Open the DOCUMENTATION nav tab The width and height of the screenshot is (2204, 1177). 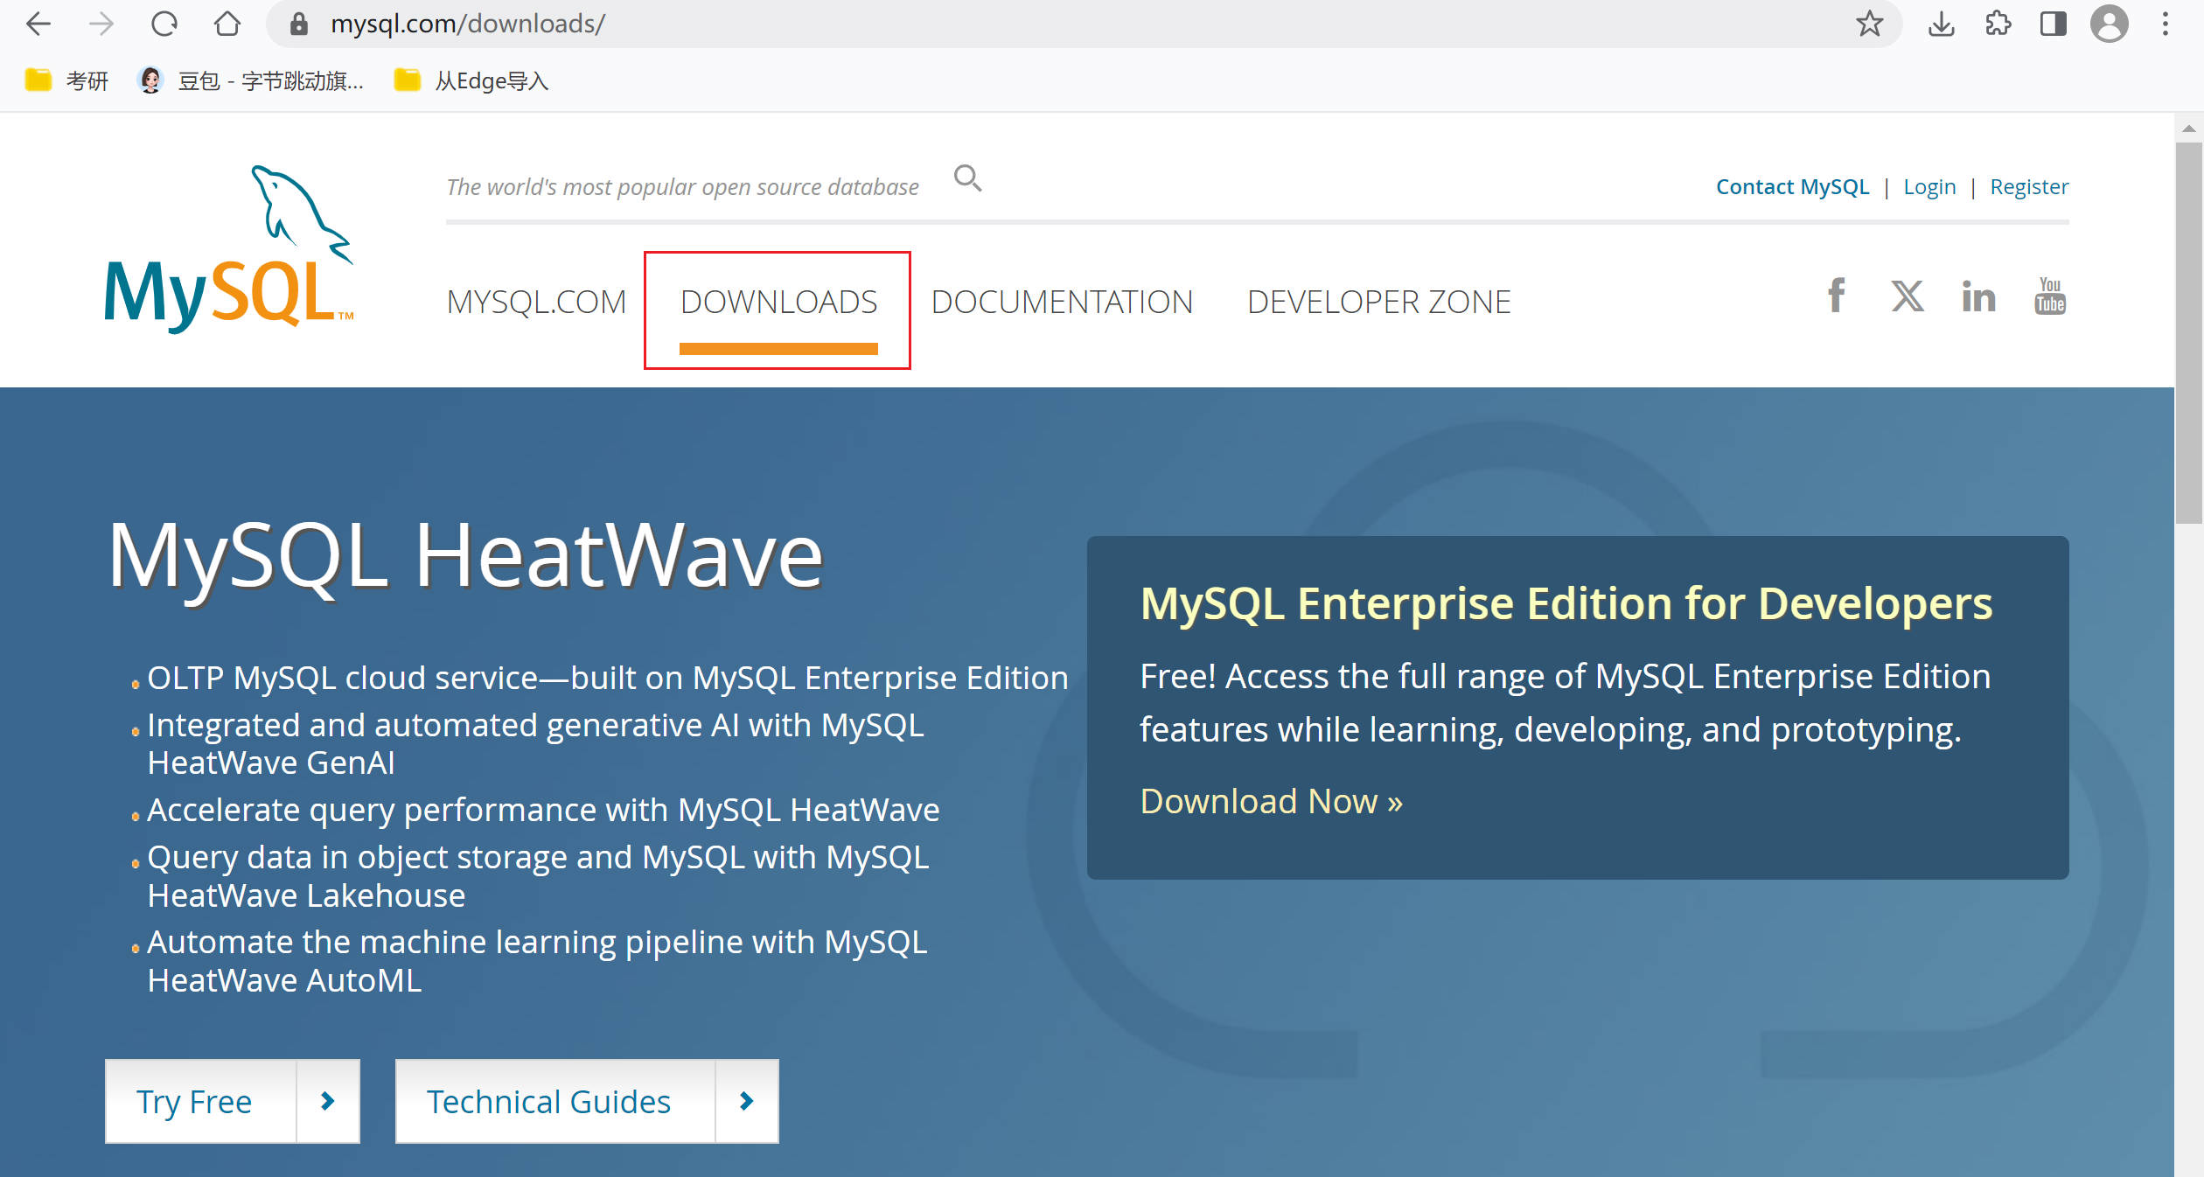1062,302
